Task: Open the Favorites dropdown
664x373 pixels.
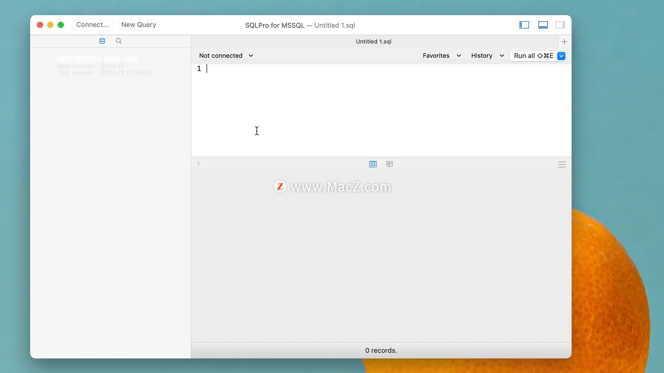Action: pyautogui.click(x=442, y=56)
